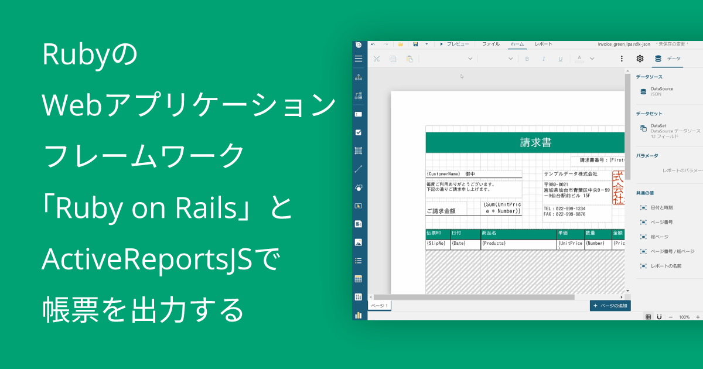
Task: Select the Subreport document control in the toolbox
Action: pos(359,224)
